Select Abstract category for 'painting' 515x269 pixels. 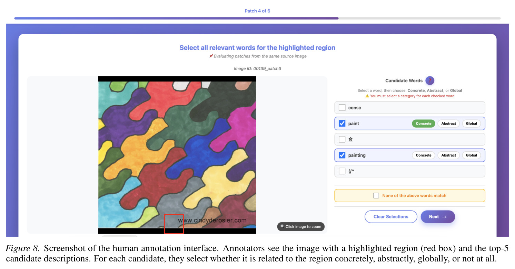(448, 155)
